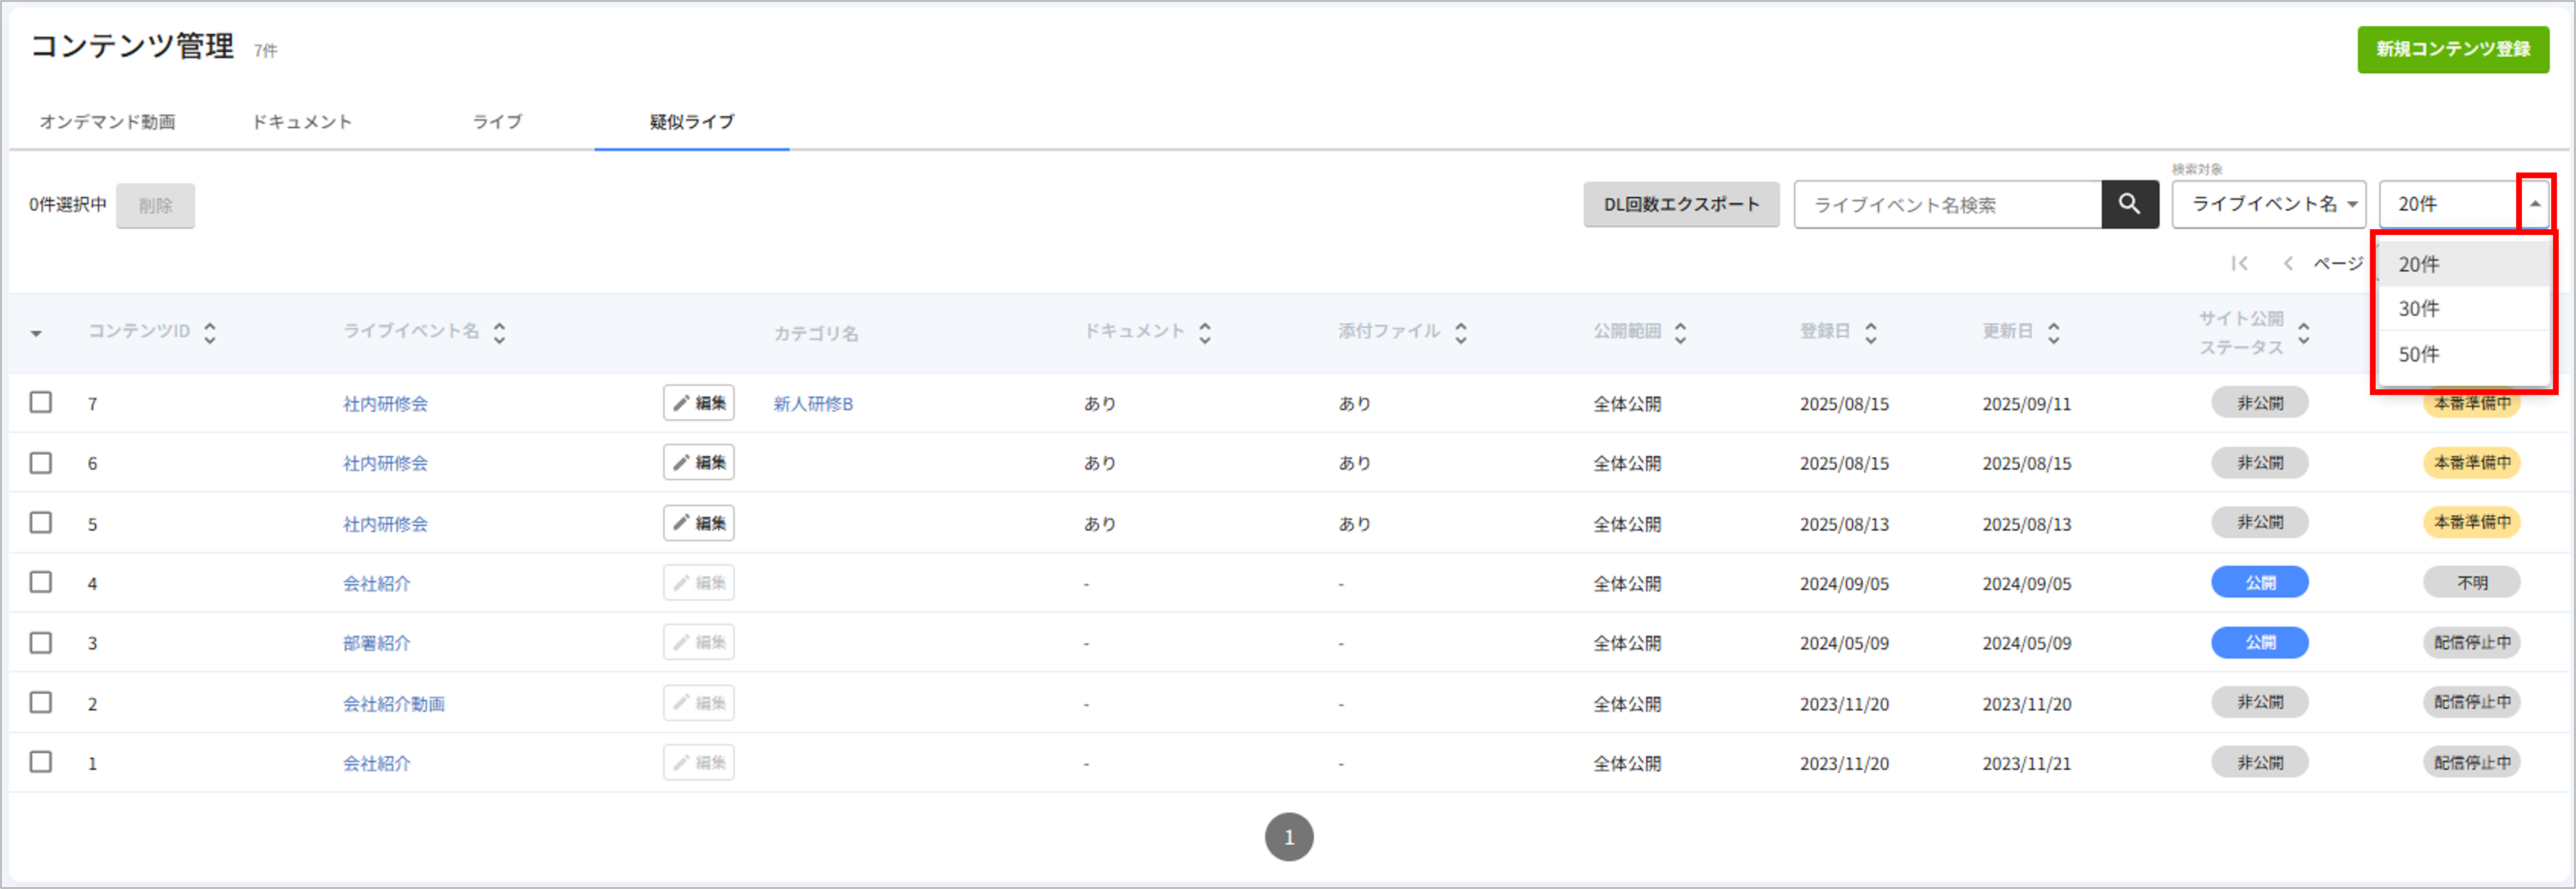The width and height of the screenshot is (2576, 889).
Task: Focus the ライブイベント名検索 search field
Action: coord(1948,204)
